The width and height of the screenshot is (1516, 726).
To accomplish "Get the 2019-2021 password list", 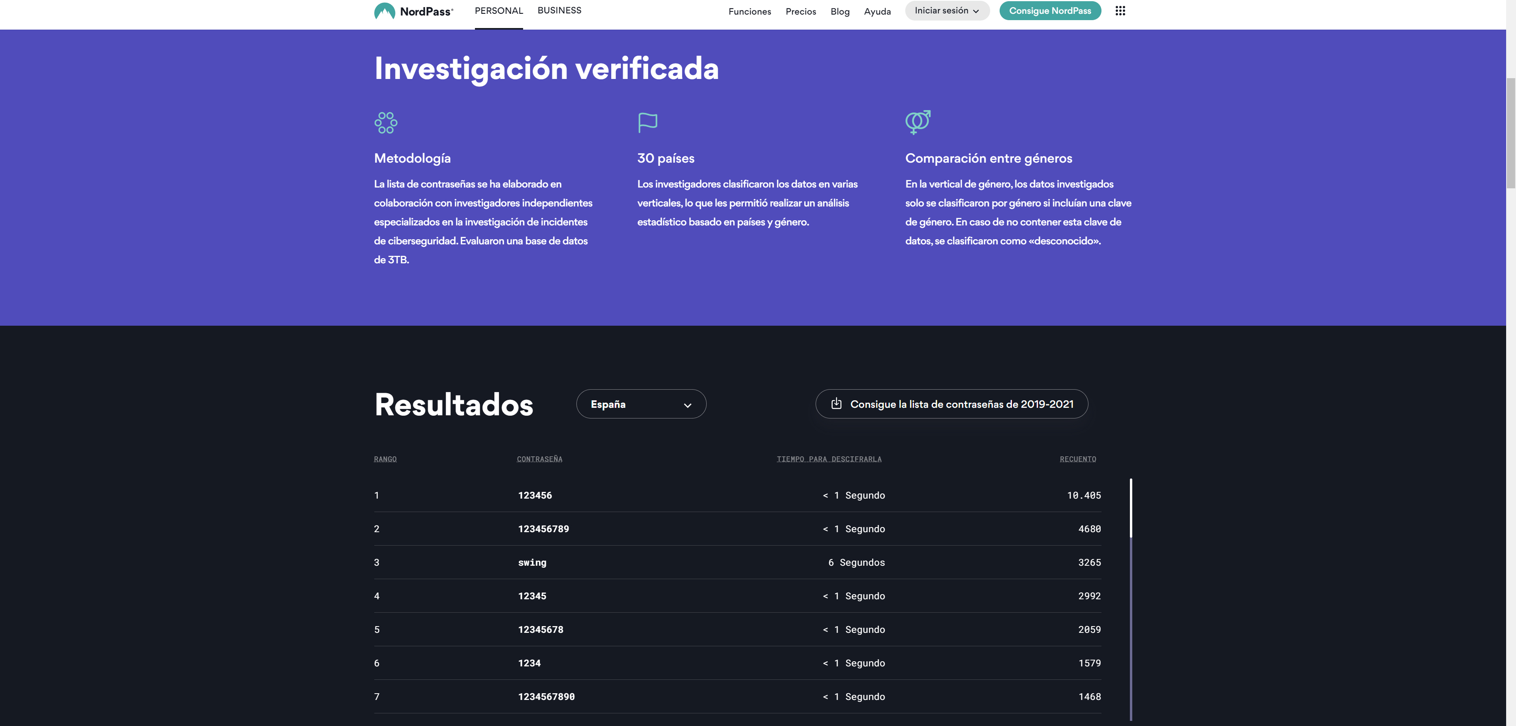I will 961,404.
